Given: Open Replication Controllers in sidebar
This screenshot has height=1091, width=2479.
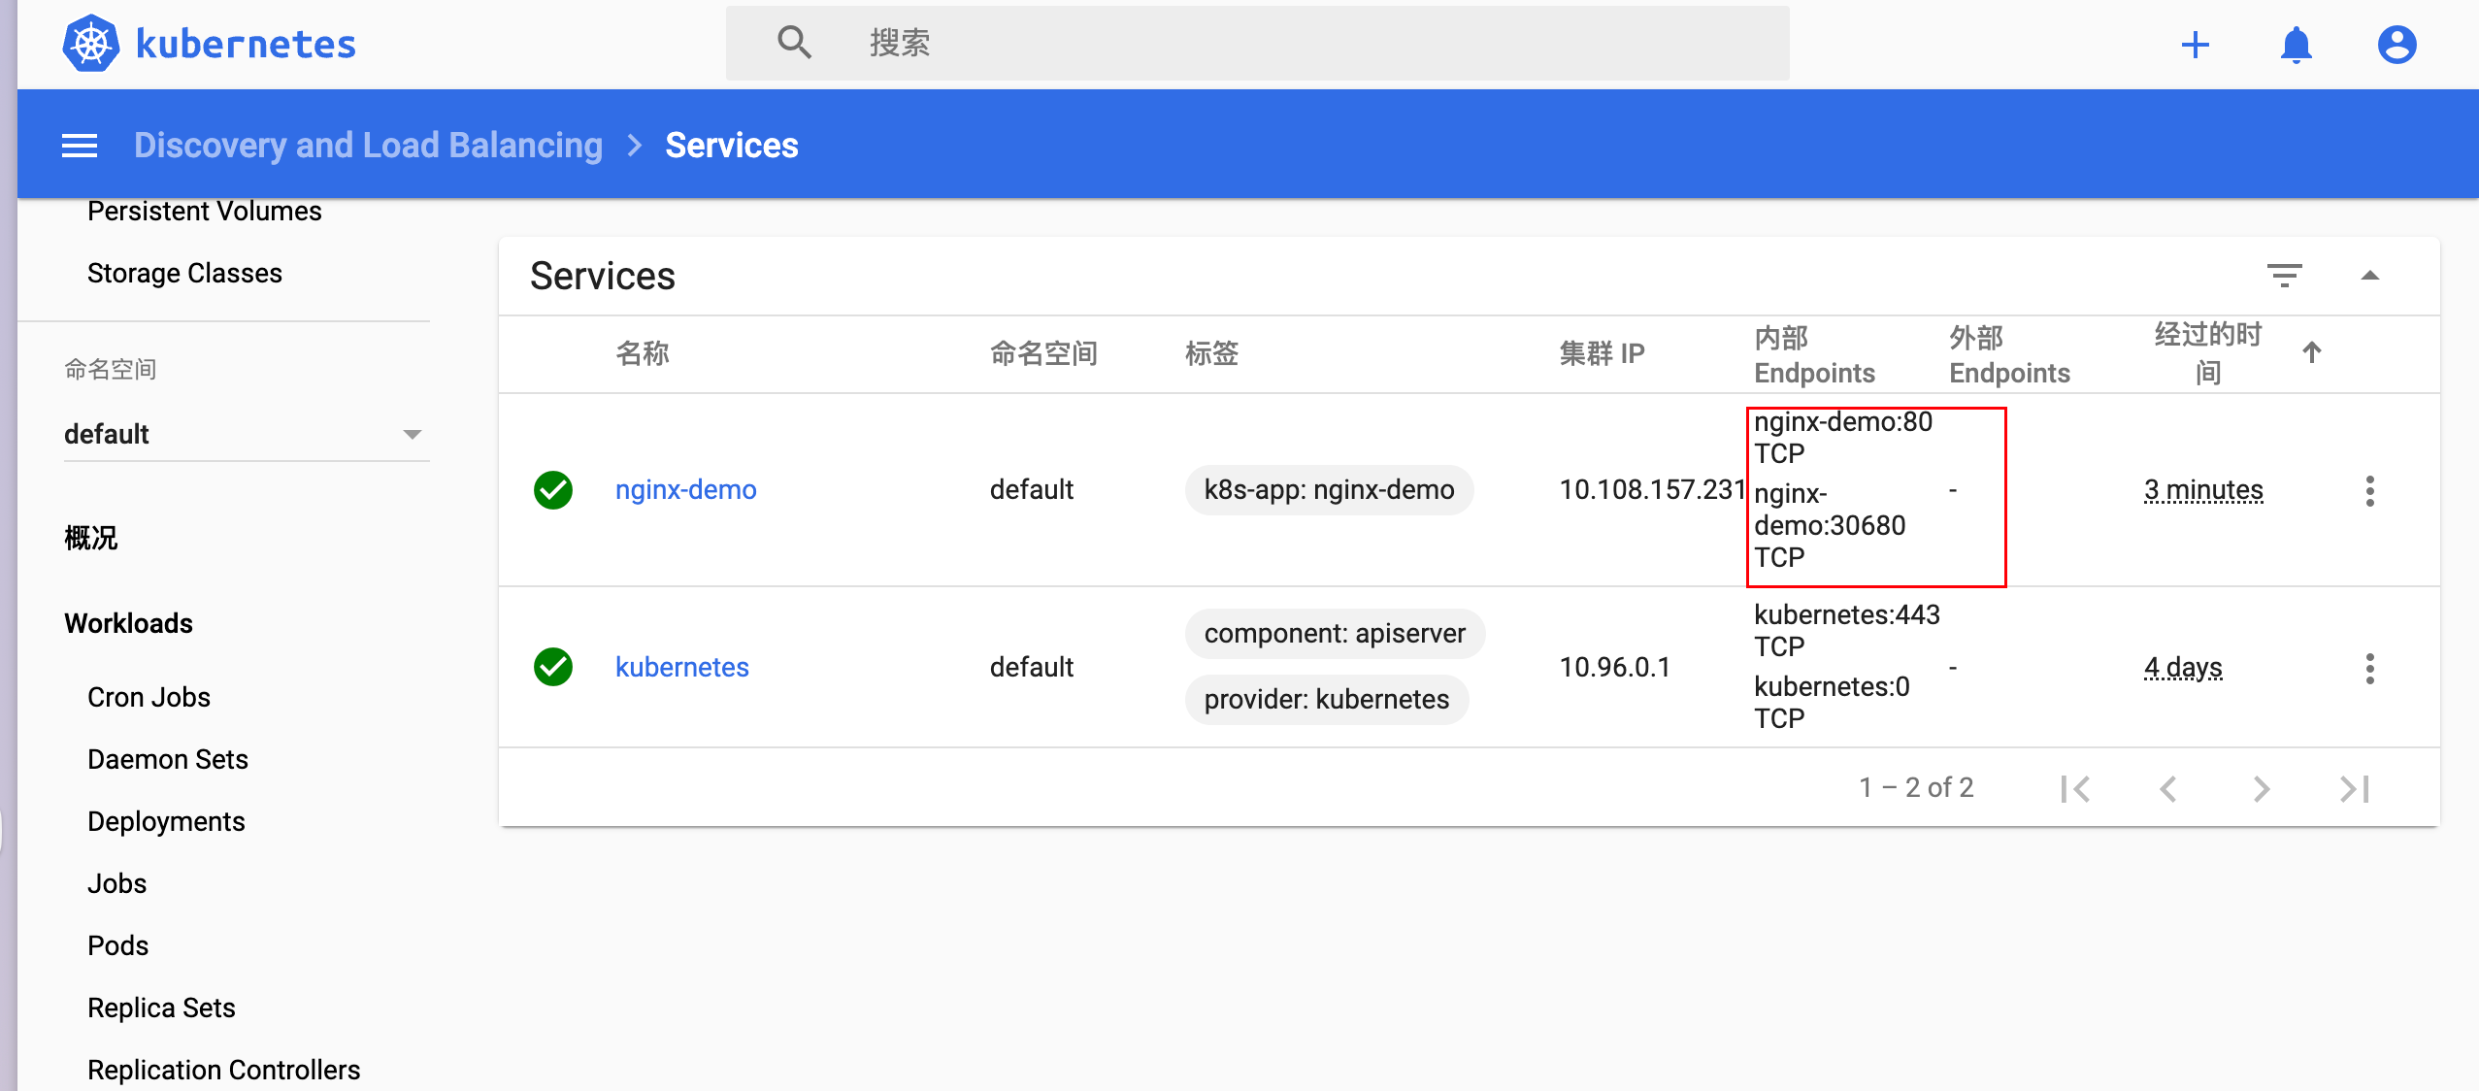Looking at the screenshot, I should [x=223, y=1070].
